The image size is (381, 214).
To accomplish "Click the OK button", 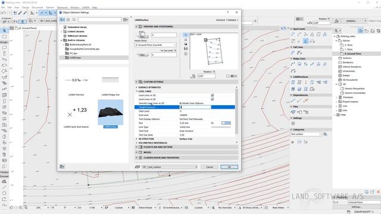I will [x=229, y=167].
